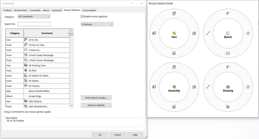259x139 pixels.
Task: Click 3 Point Center Rectangle icon
Action: coord(26,55)
